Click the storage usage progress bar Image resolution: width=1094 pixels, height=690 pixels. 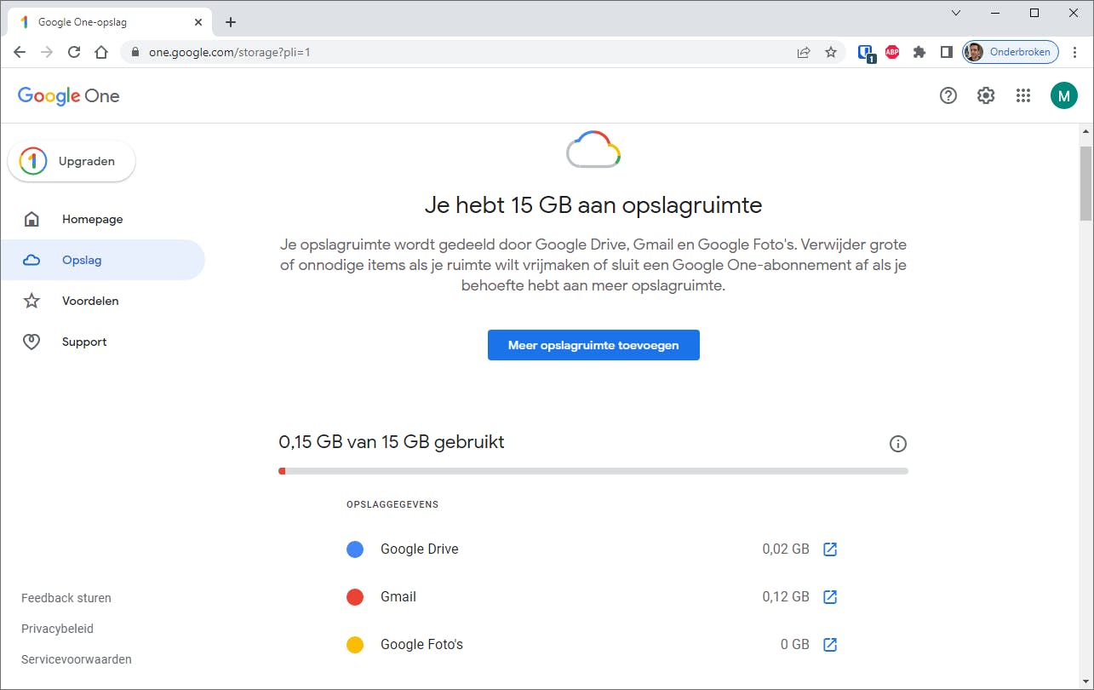[593, 471]
